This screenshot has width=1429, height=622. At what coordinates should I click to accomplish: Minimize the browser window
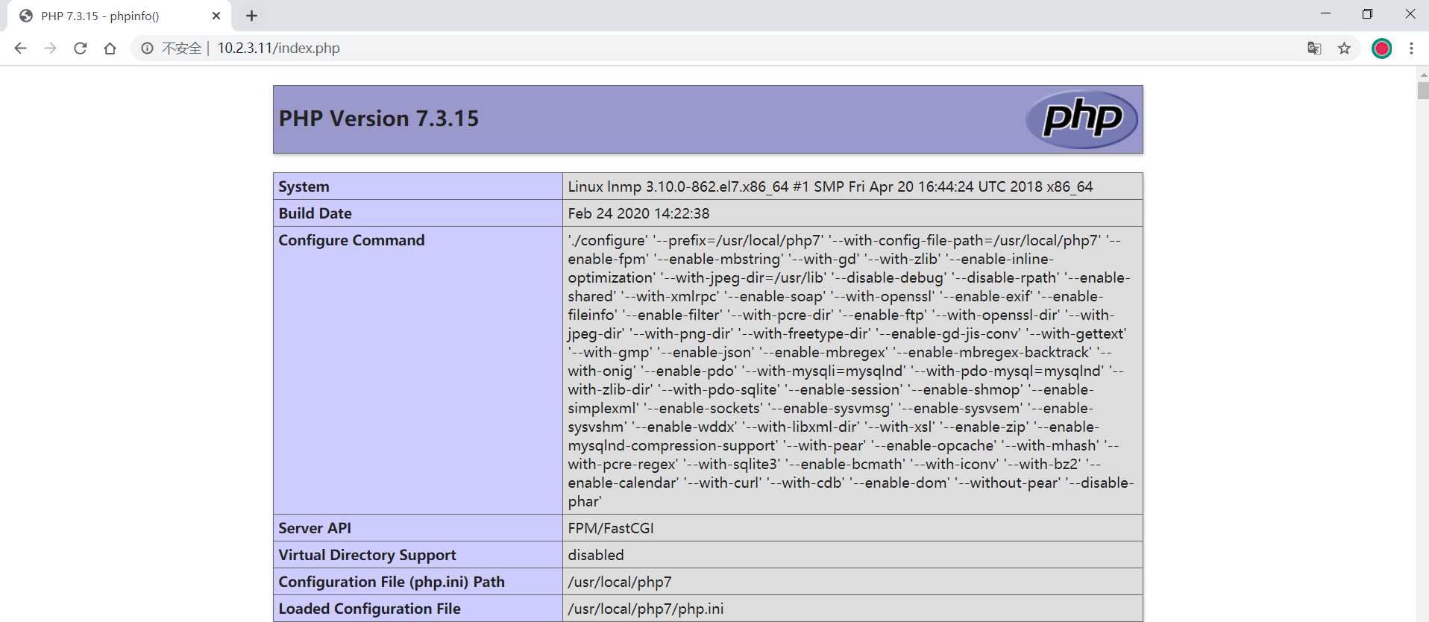click(x=1325, y=14)
